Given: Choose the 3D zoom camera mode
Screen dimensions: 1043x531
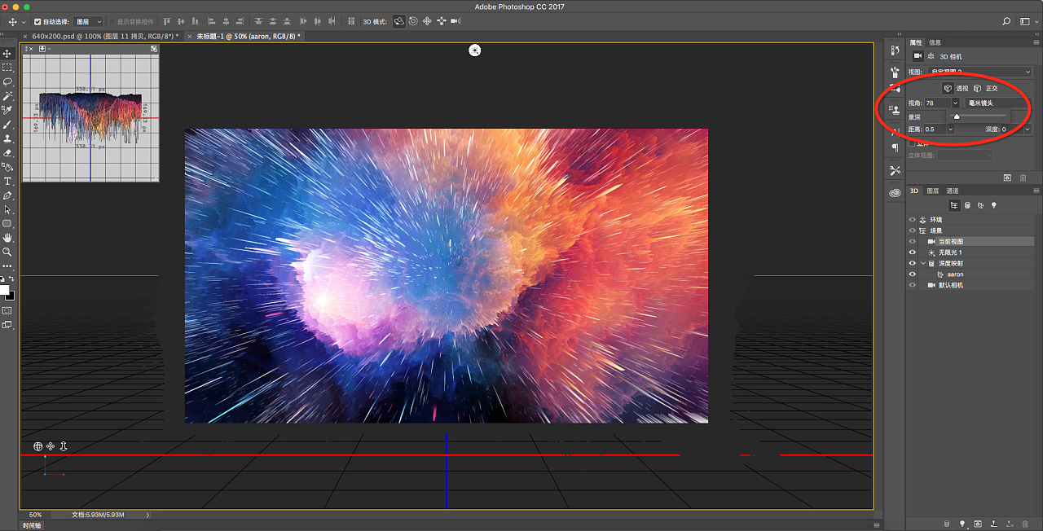Looking at the screenshot, I should pos(456,21).
